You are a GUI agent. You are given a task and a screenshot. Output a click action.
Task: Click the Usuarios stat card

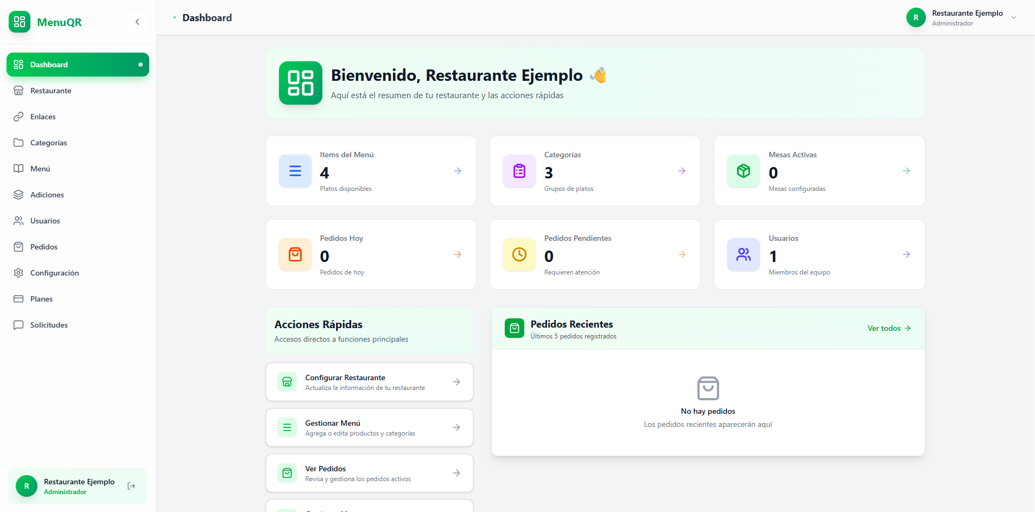(x=819, y=254)
